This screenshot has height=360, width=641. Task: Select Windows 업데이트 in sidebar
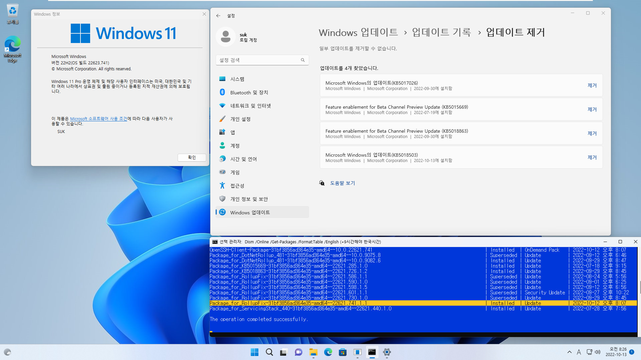(262, 212)
